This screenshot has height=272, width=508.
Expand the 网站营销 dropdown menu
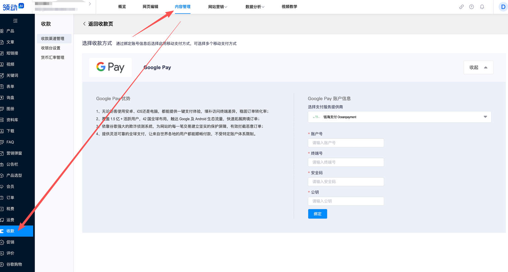[x=217, y=7]
